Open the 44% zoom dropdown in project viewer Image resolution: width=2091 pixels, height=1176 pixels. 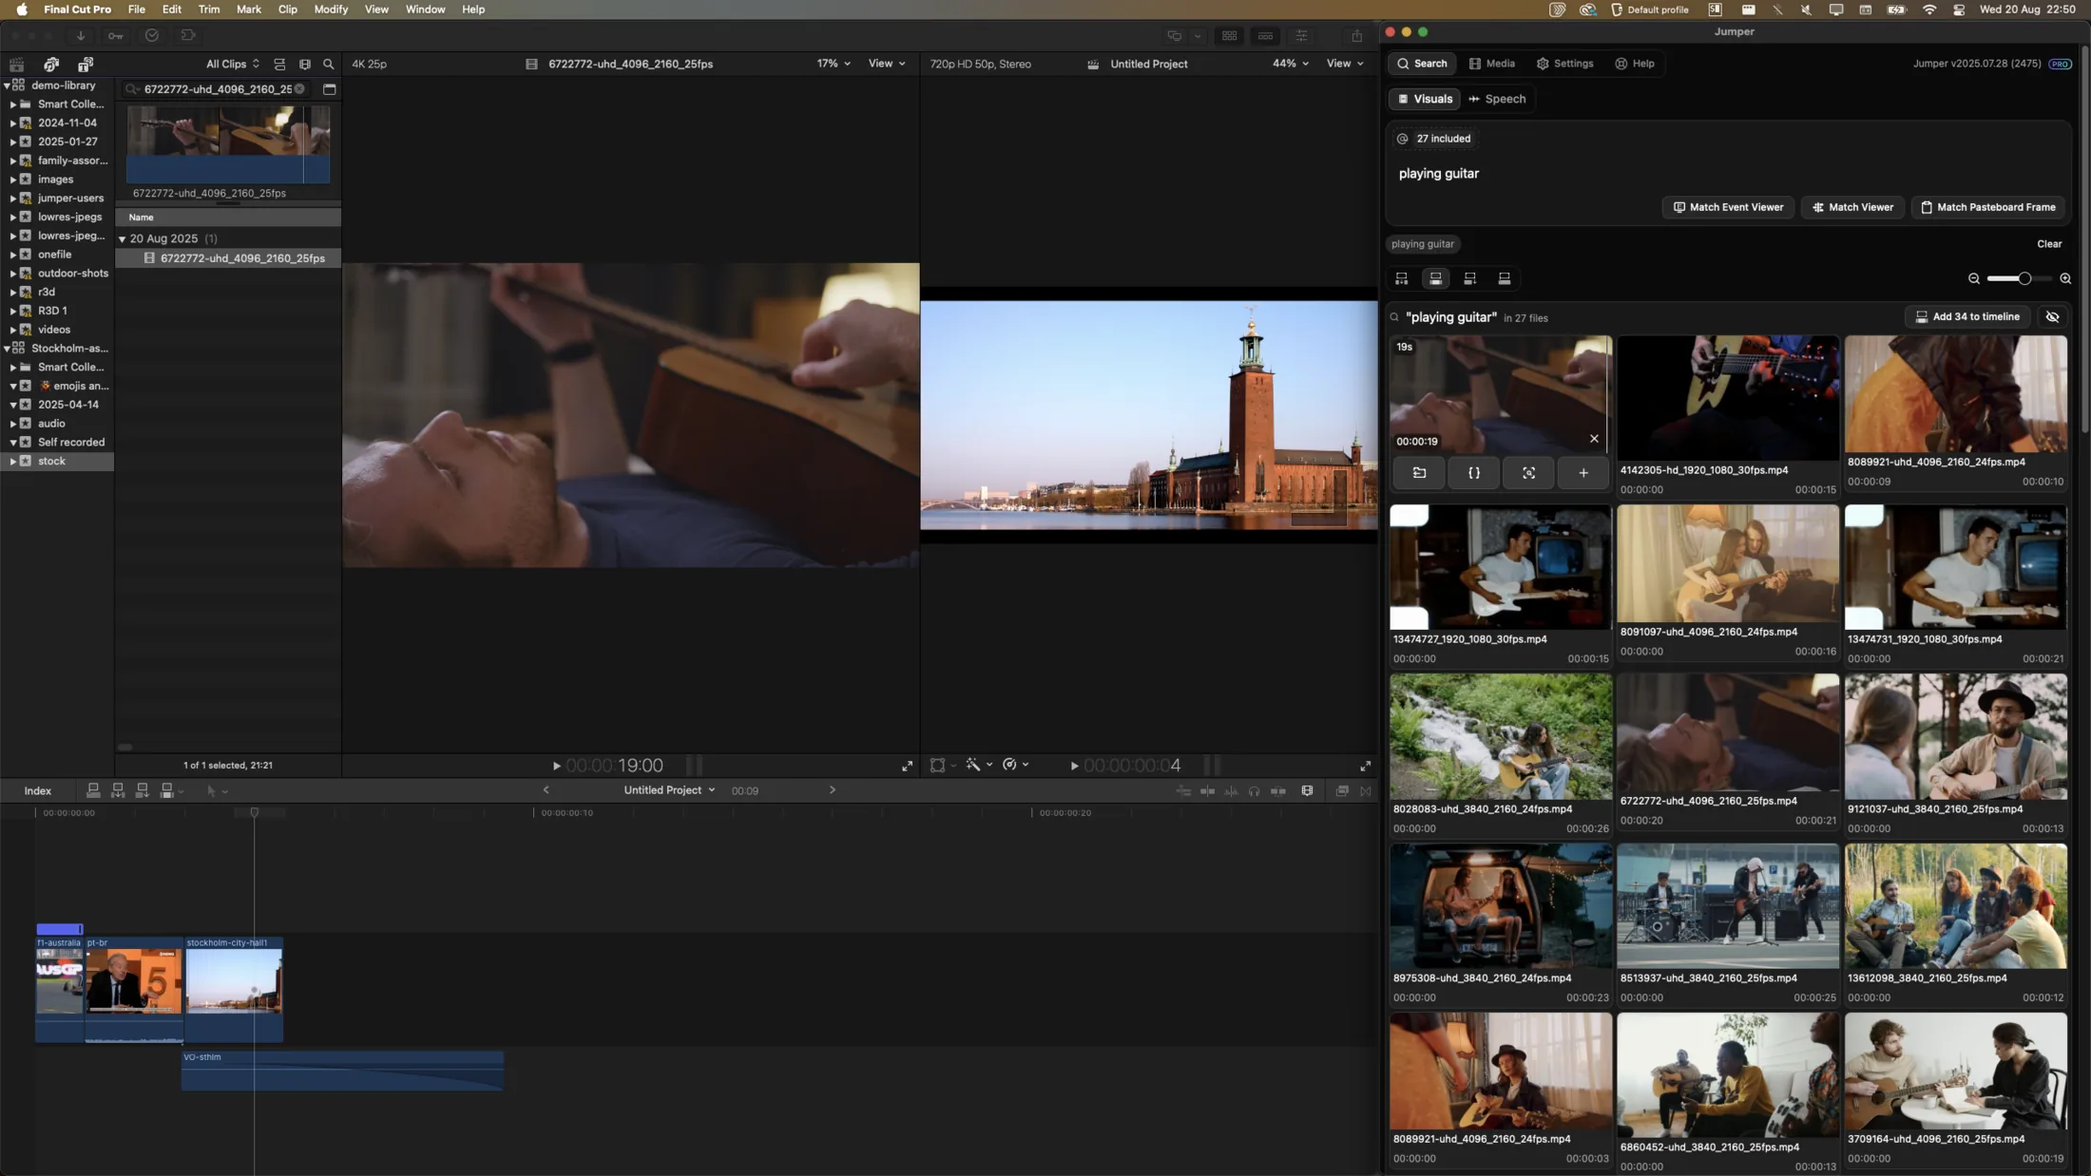[1291, 64]
